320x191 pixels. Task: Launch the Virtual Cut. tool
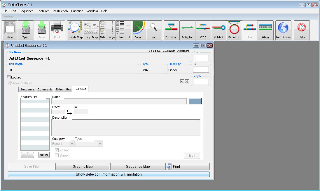(123, 30)
